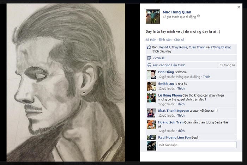This screenshot has height=165, width=247.
Task: Click the "Viết bình luận…" comment box
Action: (x=197, y=145)
